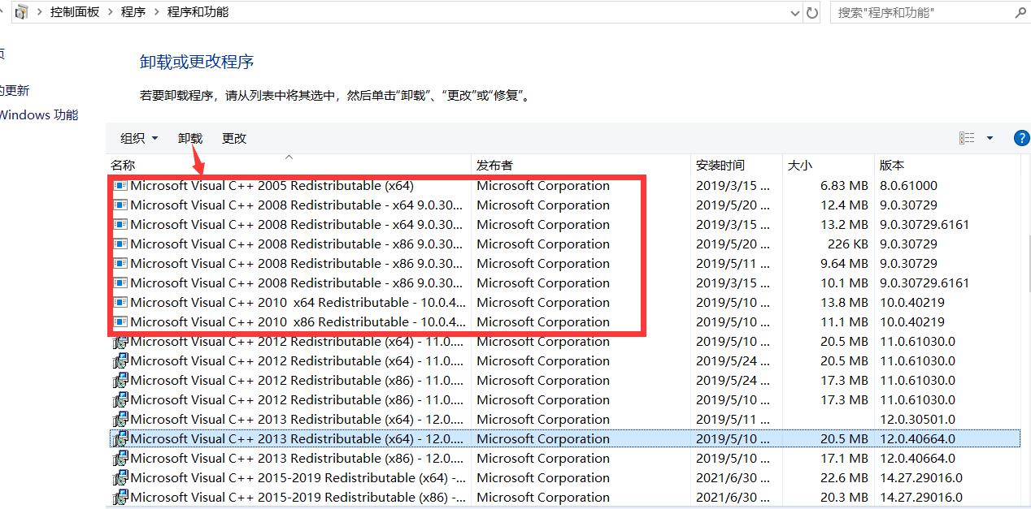Click icon of 2008 x86 entry sized 226 KB
1031x509 pixels.
[x=120, y=244]
